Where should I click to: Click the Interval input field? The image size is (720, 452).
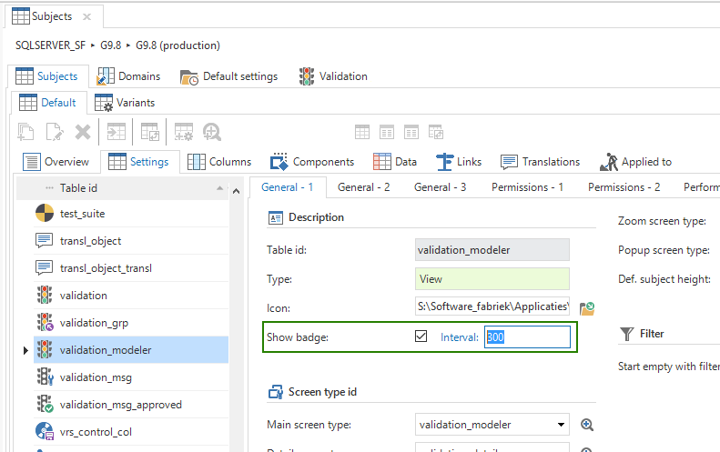pyautogui.click(x=527, y=336)
